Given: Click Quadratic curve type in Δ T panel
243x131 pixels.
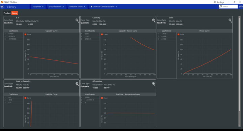Looking at the screenshot, I should click(8, 23).
